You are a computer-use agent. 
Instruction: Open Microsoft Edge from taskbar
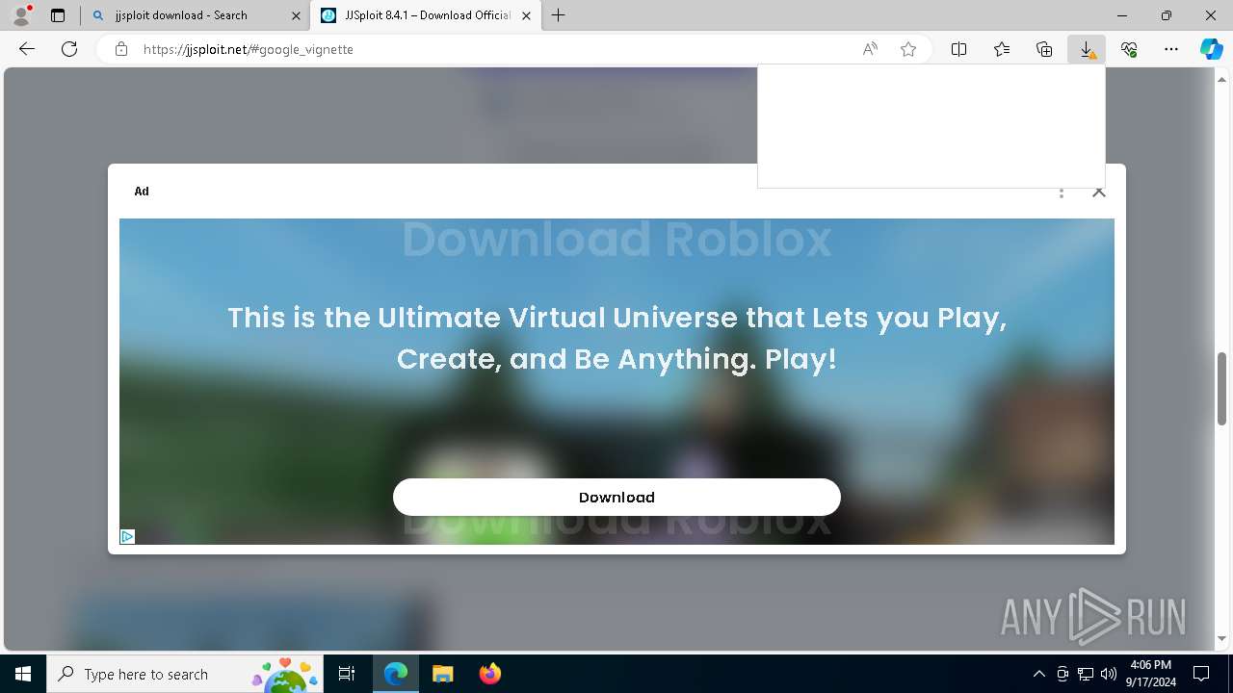tap(396, 674)
